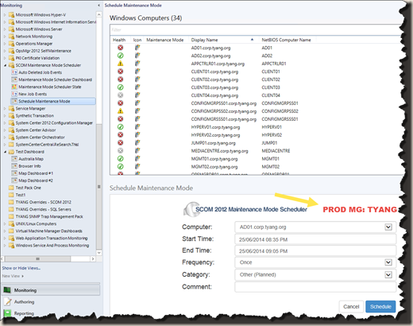Click the CLIENT04 unmonitored gray health icon

121,95
